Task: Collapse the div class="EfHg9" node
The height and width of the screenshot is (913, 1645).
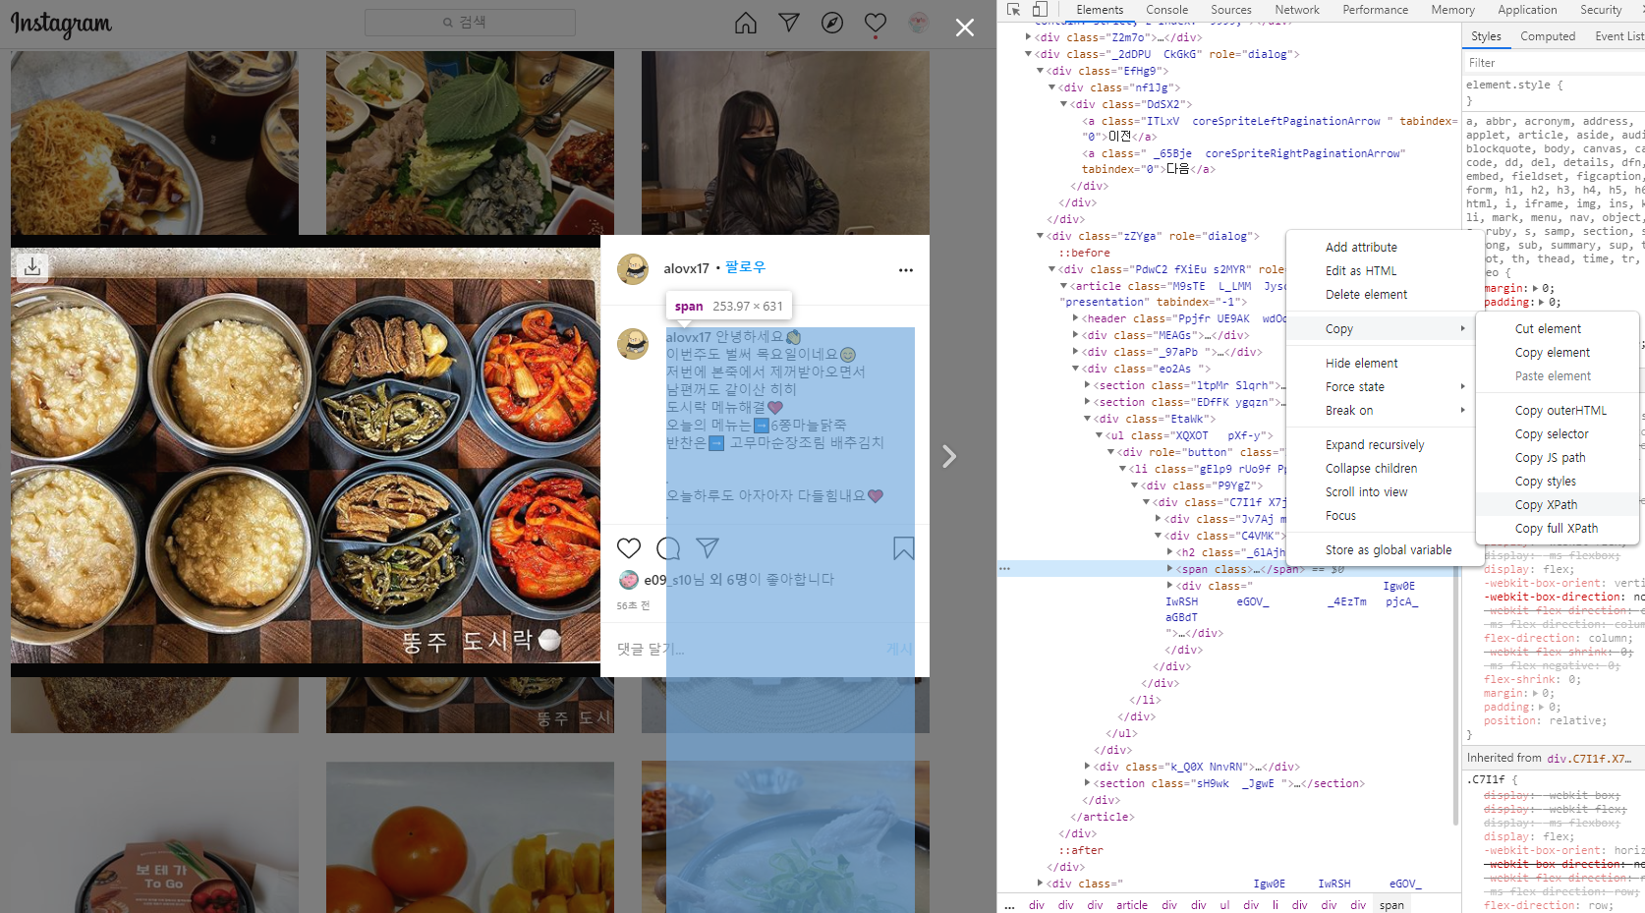Action: point(1040,71)
